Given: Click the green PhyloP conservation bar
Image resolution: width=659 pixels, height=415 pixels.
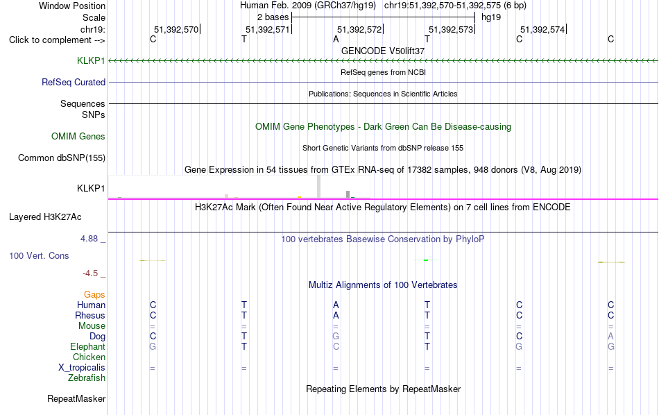Looking at the screenshot, I should tap(426, 260).
